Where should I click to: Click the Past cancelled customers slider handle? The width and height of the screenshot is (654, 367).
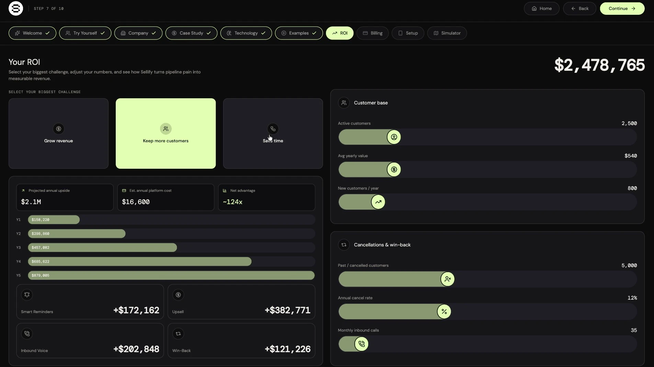pyautogui.click(x=448, y=279)
